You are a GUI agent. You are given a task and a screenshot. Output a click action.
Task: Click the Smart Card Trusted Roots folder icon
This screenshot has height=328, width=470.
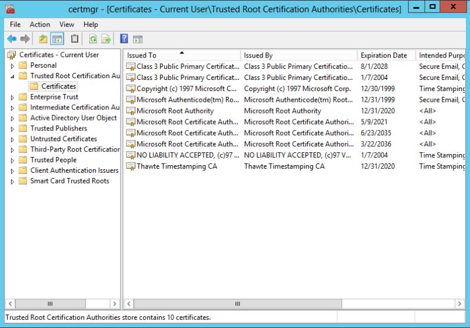point(23,181)
